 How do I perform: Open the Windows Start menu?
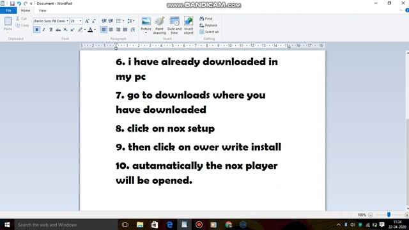click(x=7, y=224)
